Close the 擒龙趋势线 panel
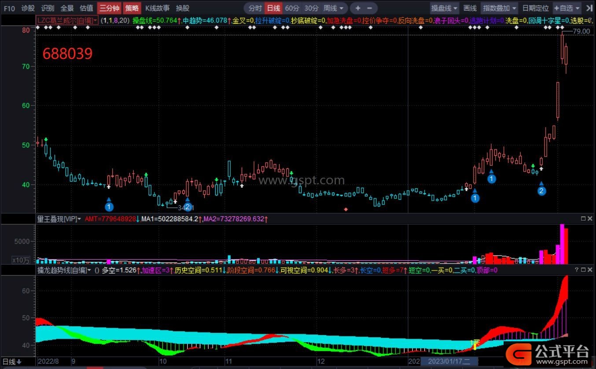Viewport: 596px width, 369px height. click(x=590, y=270)
